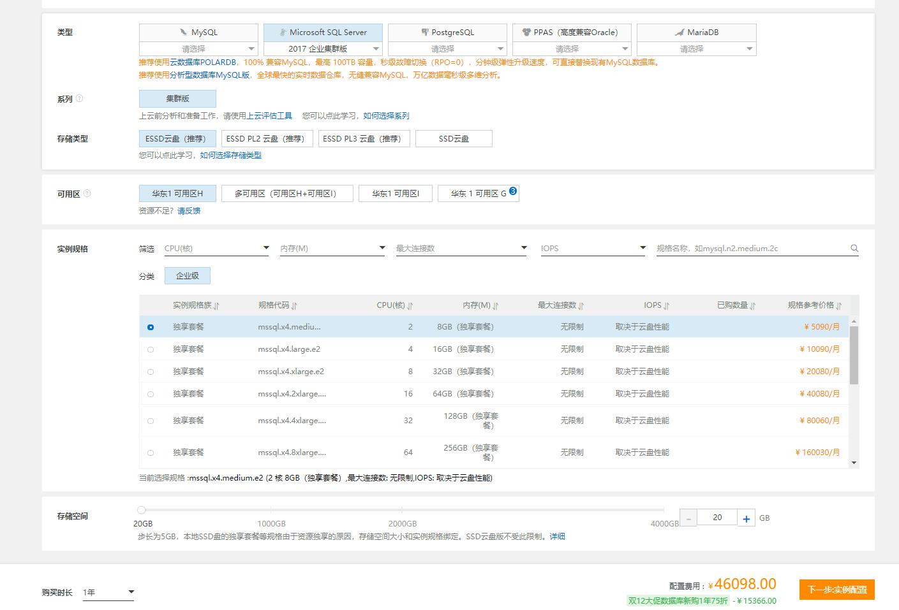Sort by CPU(核) column sort icon
Viewport: 899px width, 610px height.
410,305
